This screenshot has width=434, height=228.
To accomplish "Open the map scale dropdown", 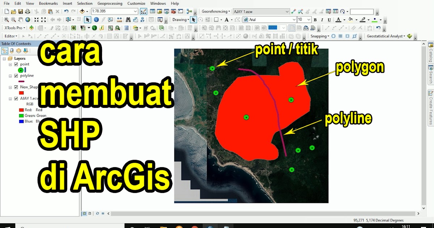I will tap(135, 11).
